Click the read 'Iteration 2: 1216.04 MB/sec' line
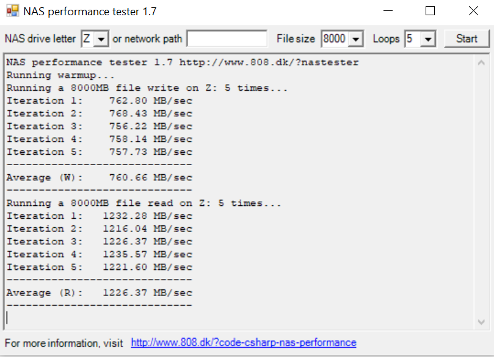494x357 pixels. (100, 229)
